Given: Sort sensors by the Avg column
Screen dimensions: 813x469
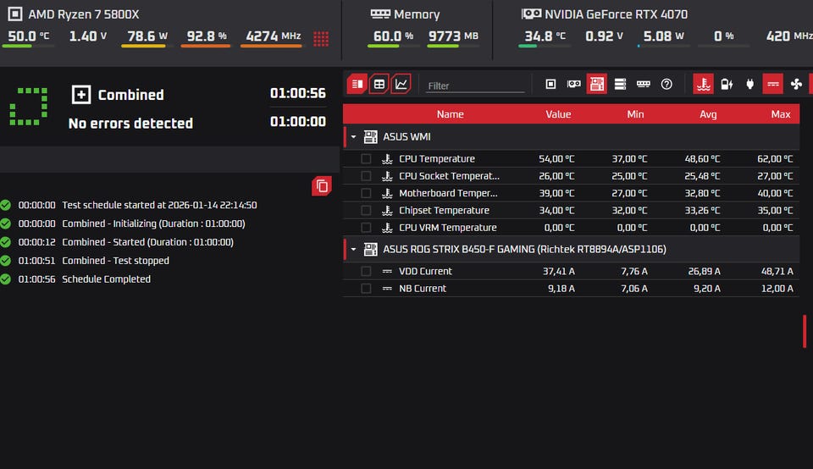Looking at the screenshot, I should (708, 114).
